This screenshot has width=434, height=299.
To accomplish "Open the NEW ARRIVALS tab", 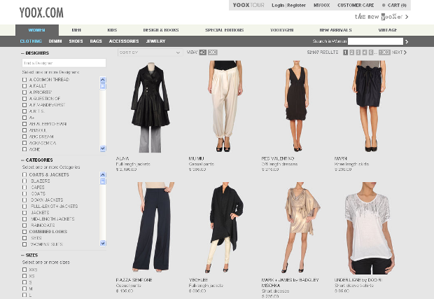I will pos(335,30).
